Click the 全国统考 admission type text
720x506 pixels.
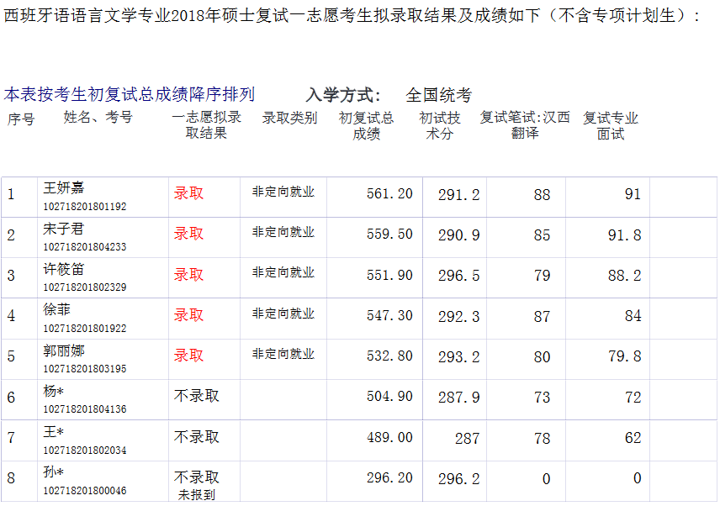[438, 95]
